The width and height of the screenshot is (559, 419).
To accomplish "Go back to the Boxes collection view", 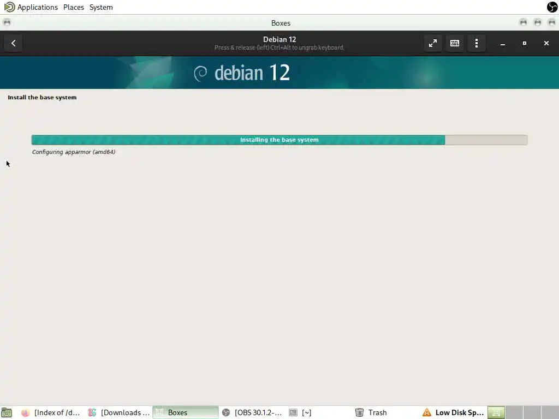I will point(13,43).
